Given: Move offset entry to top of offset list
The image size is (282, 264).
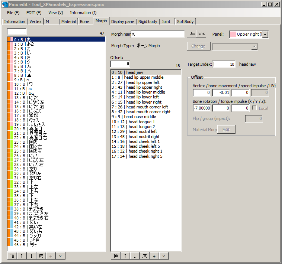Looking at the screenshot, I should (115, 256).
